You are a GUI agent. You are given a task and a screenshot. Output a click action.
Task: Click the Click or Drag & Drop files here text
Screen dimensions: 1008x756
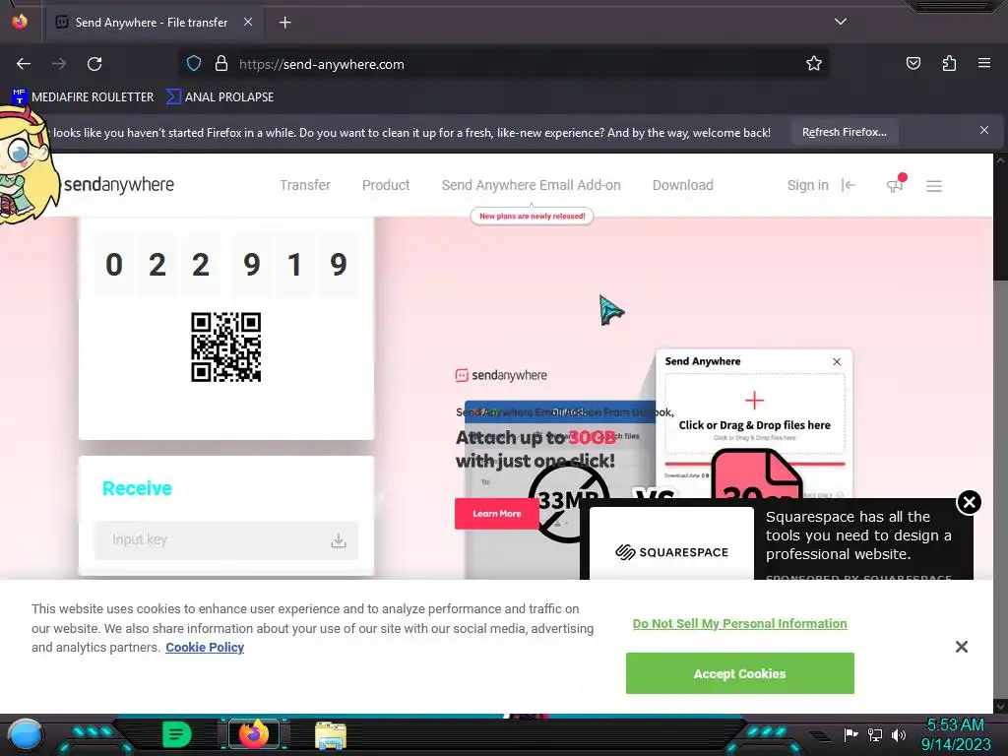point(754,425)
